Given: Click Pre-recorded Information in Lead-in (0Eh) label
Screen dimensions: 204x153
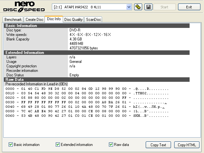Looking at the screenshot, I should [x=37, y=84].
